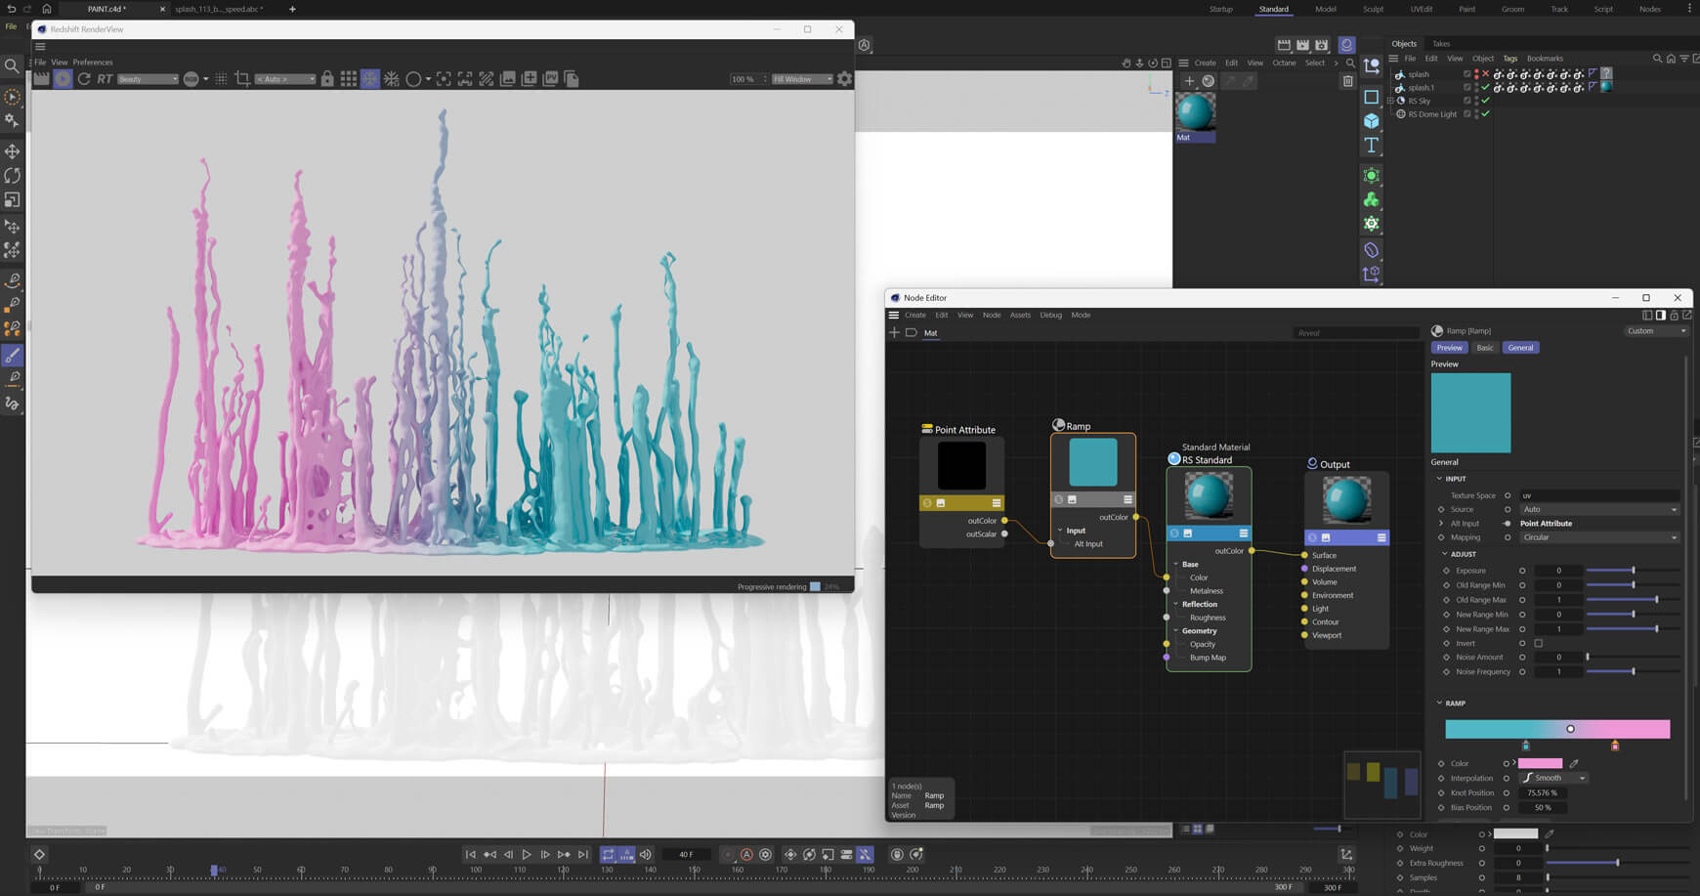Open Octane menu in Material Manager
This screenshot has width=1700, height=896.
pos(1284,63)
